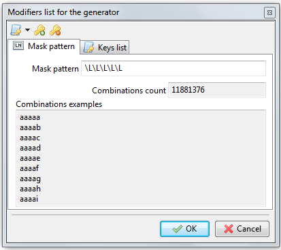This screenshot has width=281, height=250.
Task: Select example combination 'aaaad'
Action: pyautogui.click(x=30, y=148)
